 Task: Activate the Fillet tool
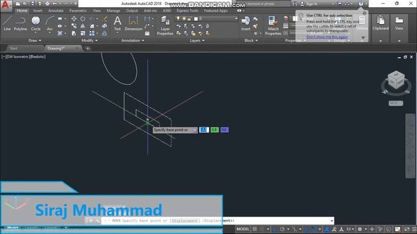click(91, 26)
